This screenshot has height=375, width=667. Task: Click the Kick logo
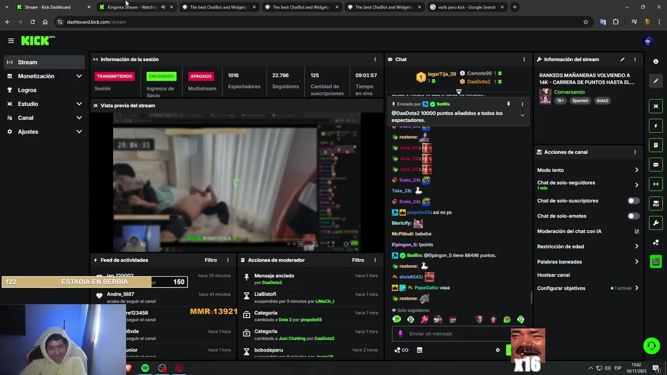click(x=38, y=41)
